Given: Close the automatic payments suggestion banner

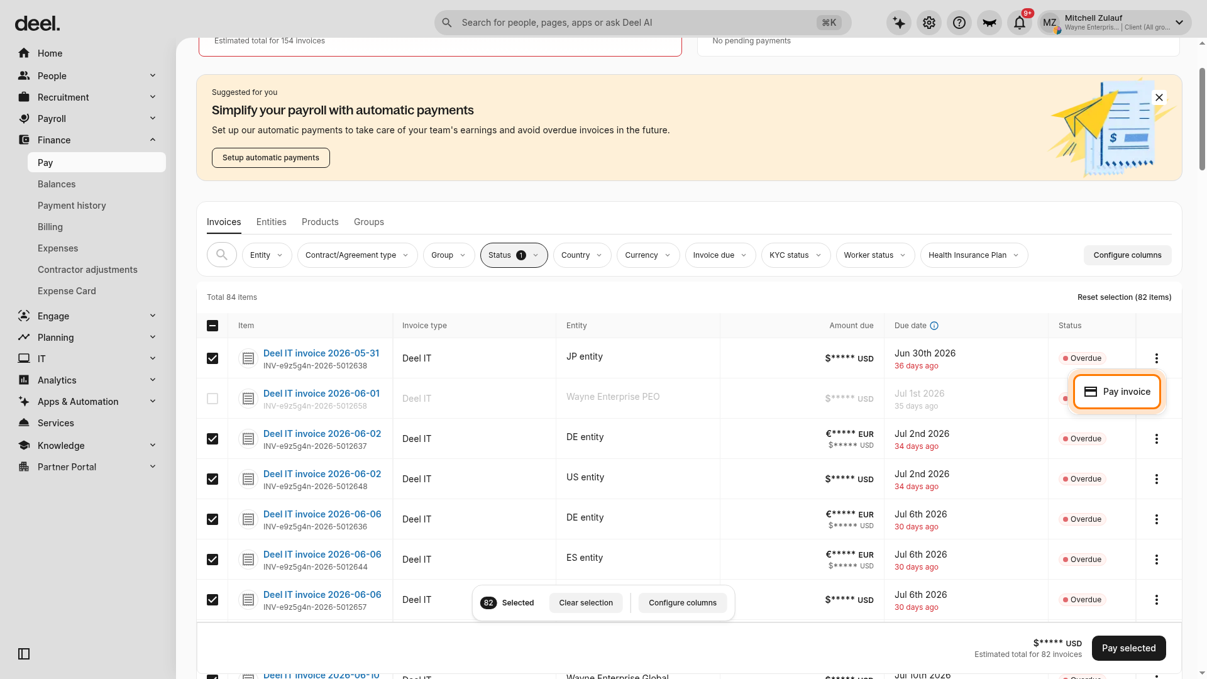Looking at the screenshot, I should pyautogui.click(x=1159, y=97).
